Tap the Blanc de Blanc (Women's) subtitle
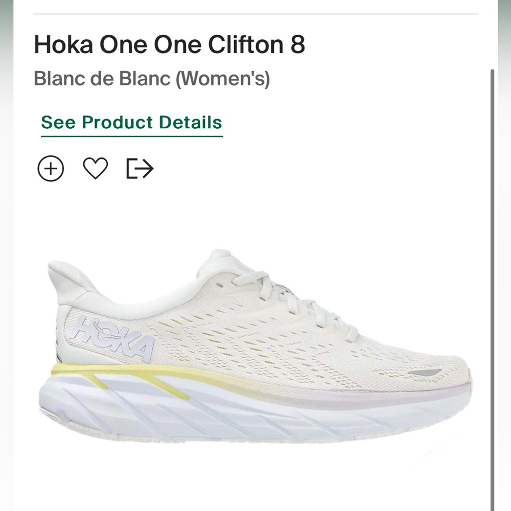511x511 pixels. click(x=151, y=79)
